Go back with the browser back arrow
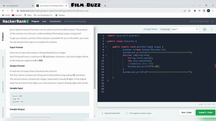 pyautogui.click(x=3, y=11)
